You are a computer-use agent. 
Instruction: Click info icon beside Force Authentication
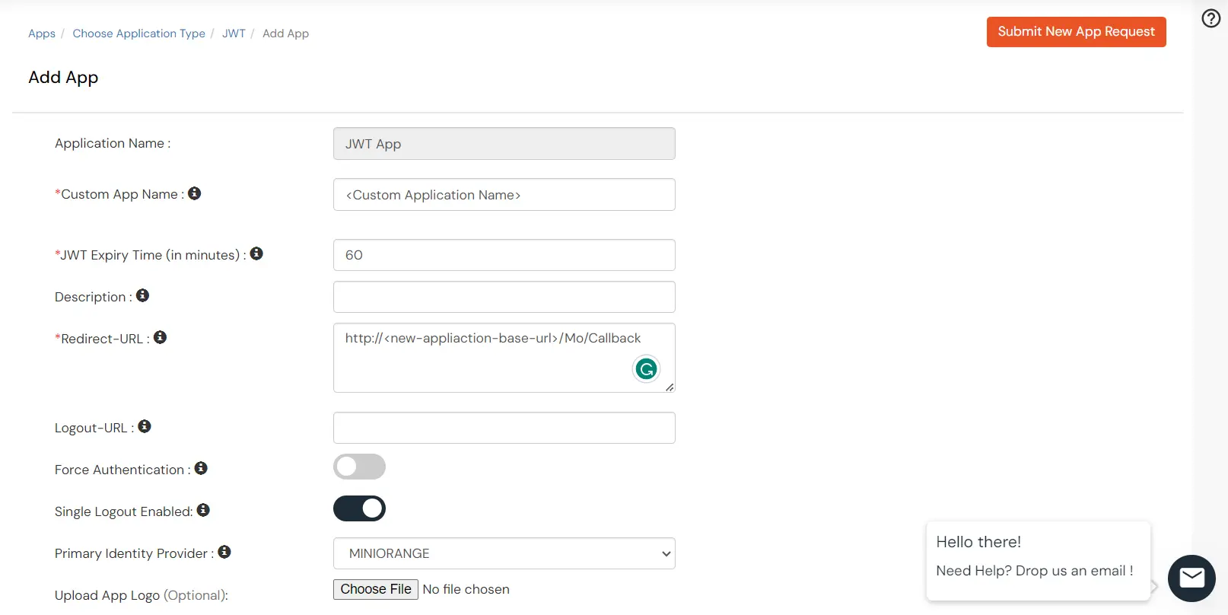pyautogui.click(x=201, y=468)
